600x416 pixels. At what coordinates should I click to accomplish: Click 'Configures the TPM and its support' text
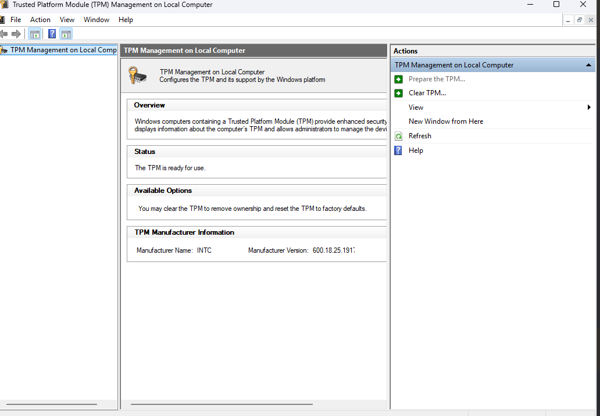pos(242,80)
